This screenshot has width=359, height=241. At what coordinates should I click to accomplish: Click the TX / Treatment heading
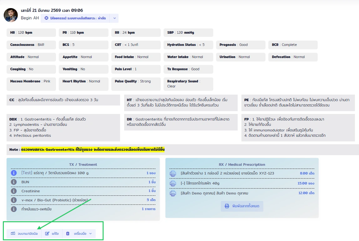(x=83, y=165)
